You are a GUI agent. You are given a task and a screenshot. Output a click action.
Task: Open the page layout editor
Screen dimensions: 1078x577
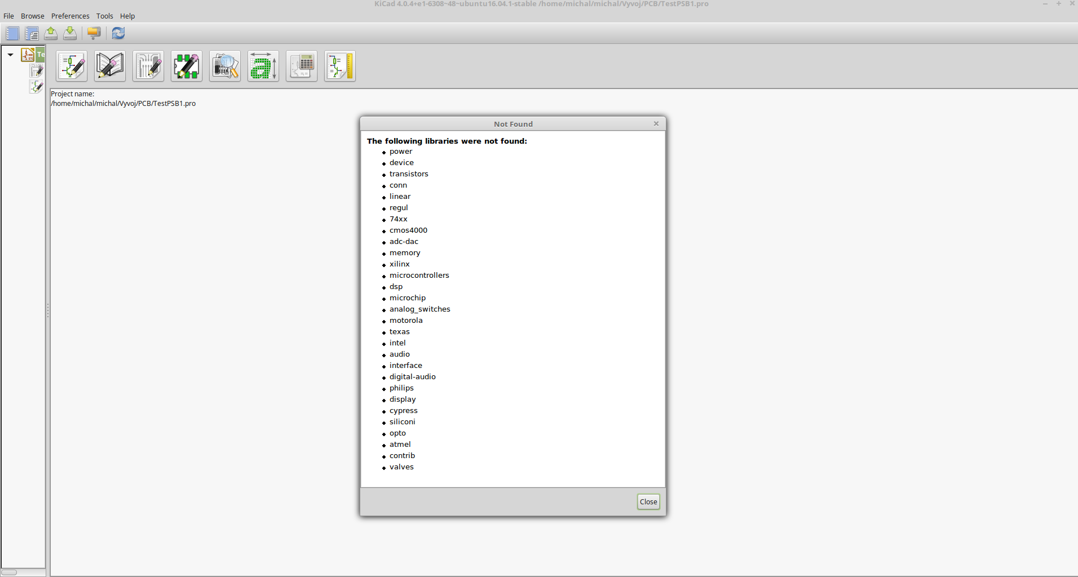[340, 66]
